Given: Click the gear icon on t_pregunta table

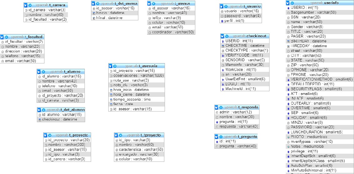Looking at the screenshot, I should point(221,137).
